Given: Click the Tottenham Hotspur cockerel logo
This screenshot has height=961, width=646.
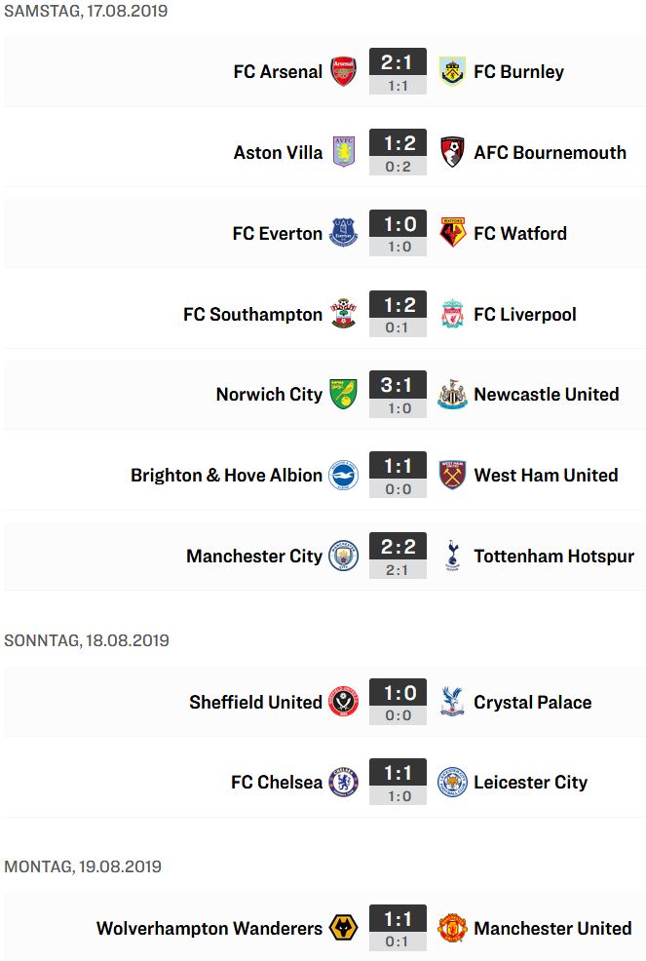Looking at the screenshot, I should [x=452, y=556].
